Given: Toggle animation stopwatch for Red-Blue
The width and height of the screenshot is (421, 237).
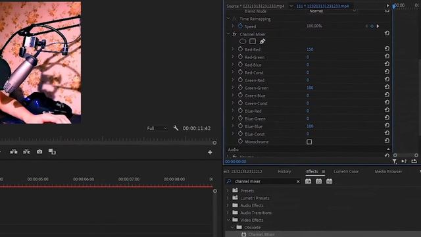Looking at the screenshot, I should 240,65.
